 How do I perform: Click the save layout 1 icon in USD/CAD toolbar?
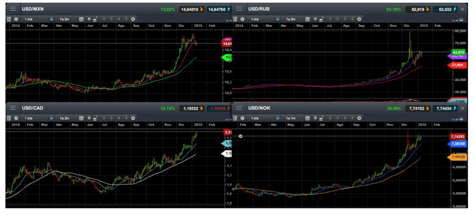click(x=95, y=118)
